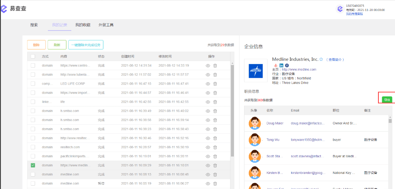395x189 pixels.
Task: Uncheck the selected https://www.medlin... row checkbox
Action: 33,165
